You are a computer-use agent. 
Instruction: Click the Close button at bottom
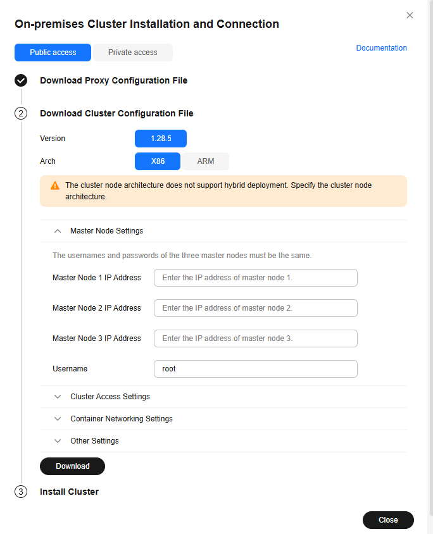[x=388, y=520]
